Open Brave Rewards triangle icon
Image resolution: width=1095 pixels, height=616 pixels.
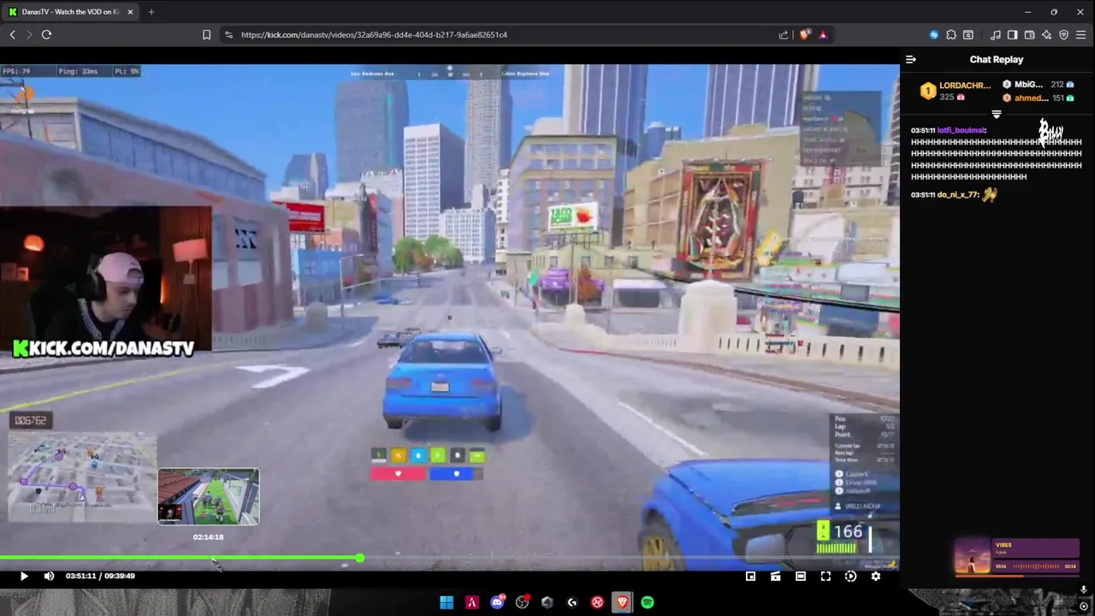pyautogui.click(x=823, y=34)
